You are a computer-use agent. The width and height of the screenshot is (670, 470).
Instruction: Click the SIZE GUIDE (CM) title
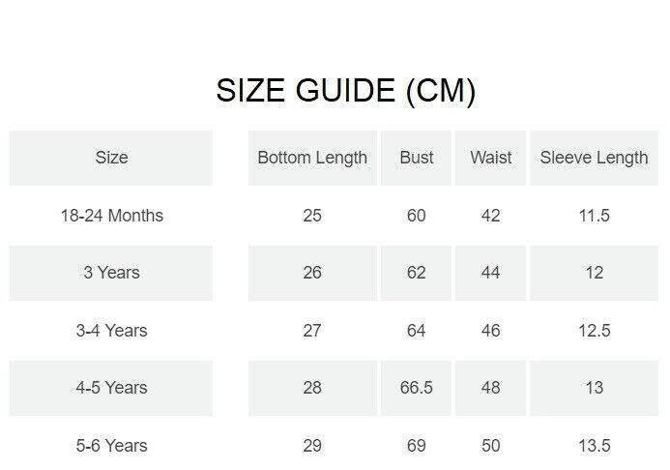[x=345, y=91]
